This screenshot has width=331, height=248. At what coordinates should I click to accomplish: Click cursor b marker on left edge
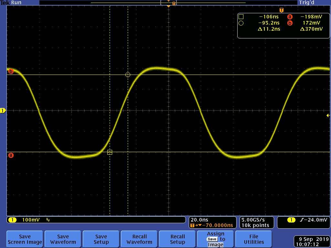click(11, 71)
